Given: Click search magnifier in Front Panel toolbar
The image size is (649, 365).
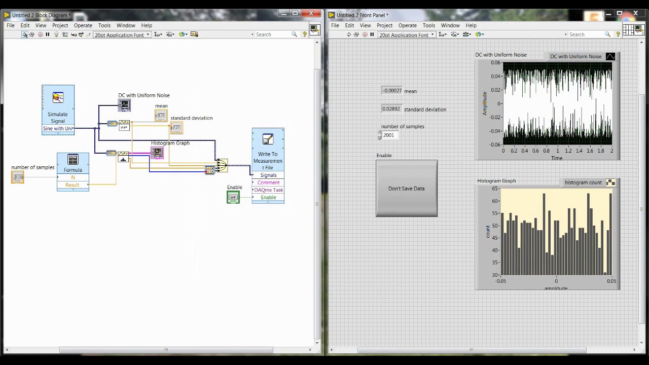Looking at the screenshot, I should tap(607, 34).
